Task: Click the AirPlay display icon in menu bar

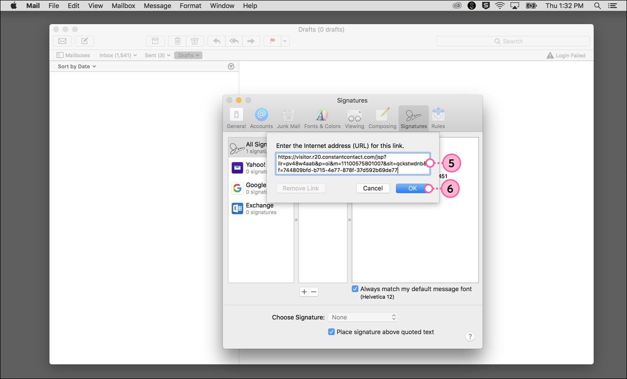Action: (515, 6)
